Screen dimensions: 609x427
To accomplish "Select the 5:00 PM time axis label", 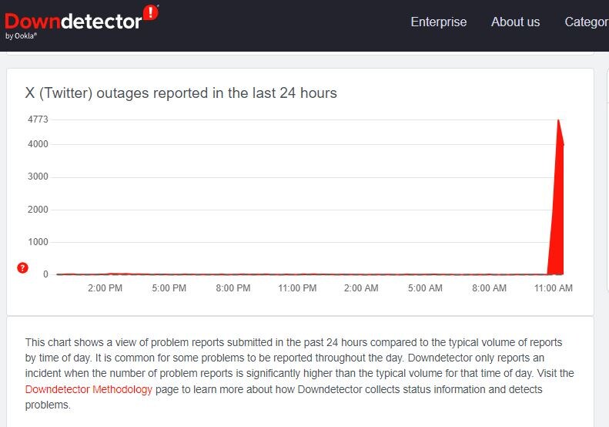I will tap(169, 288).
